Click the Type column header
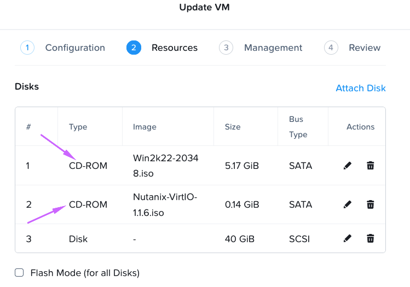 (x=78, y=127)
